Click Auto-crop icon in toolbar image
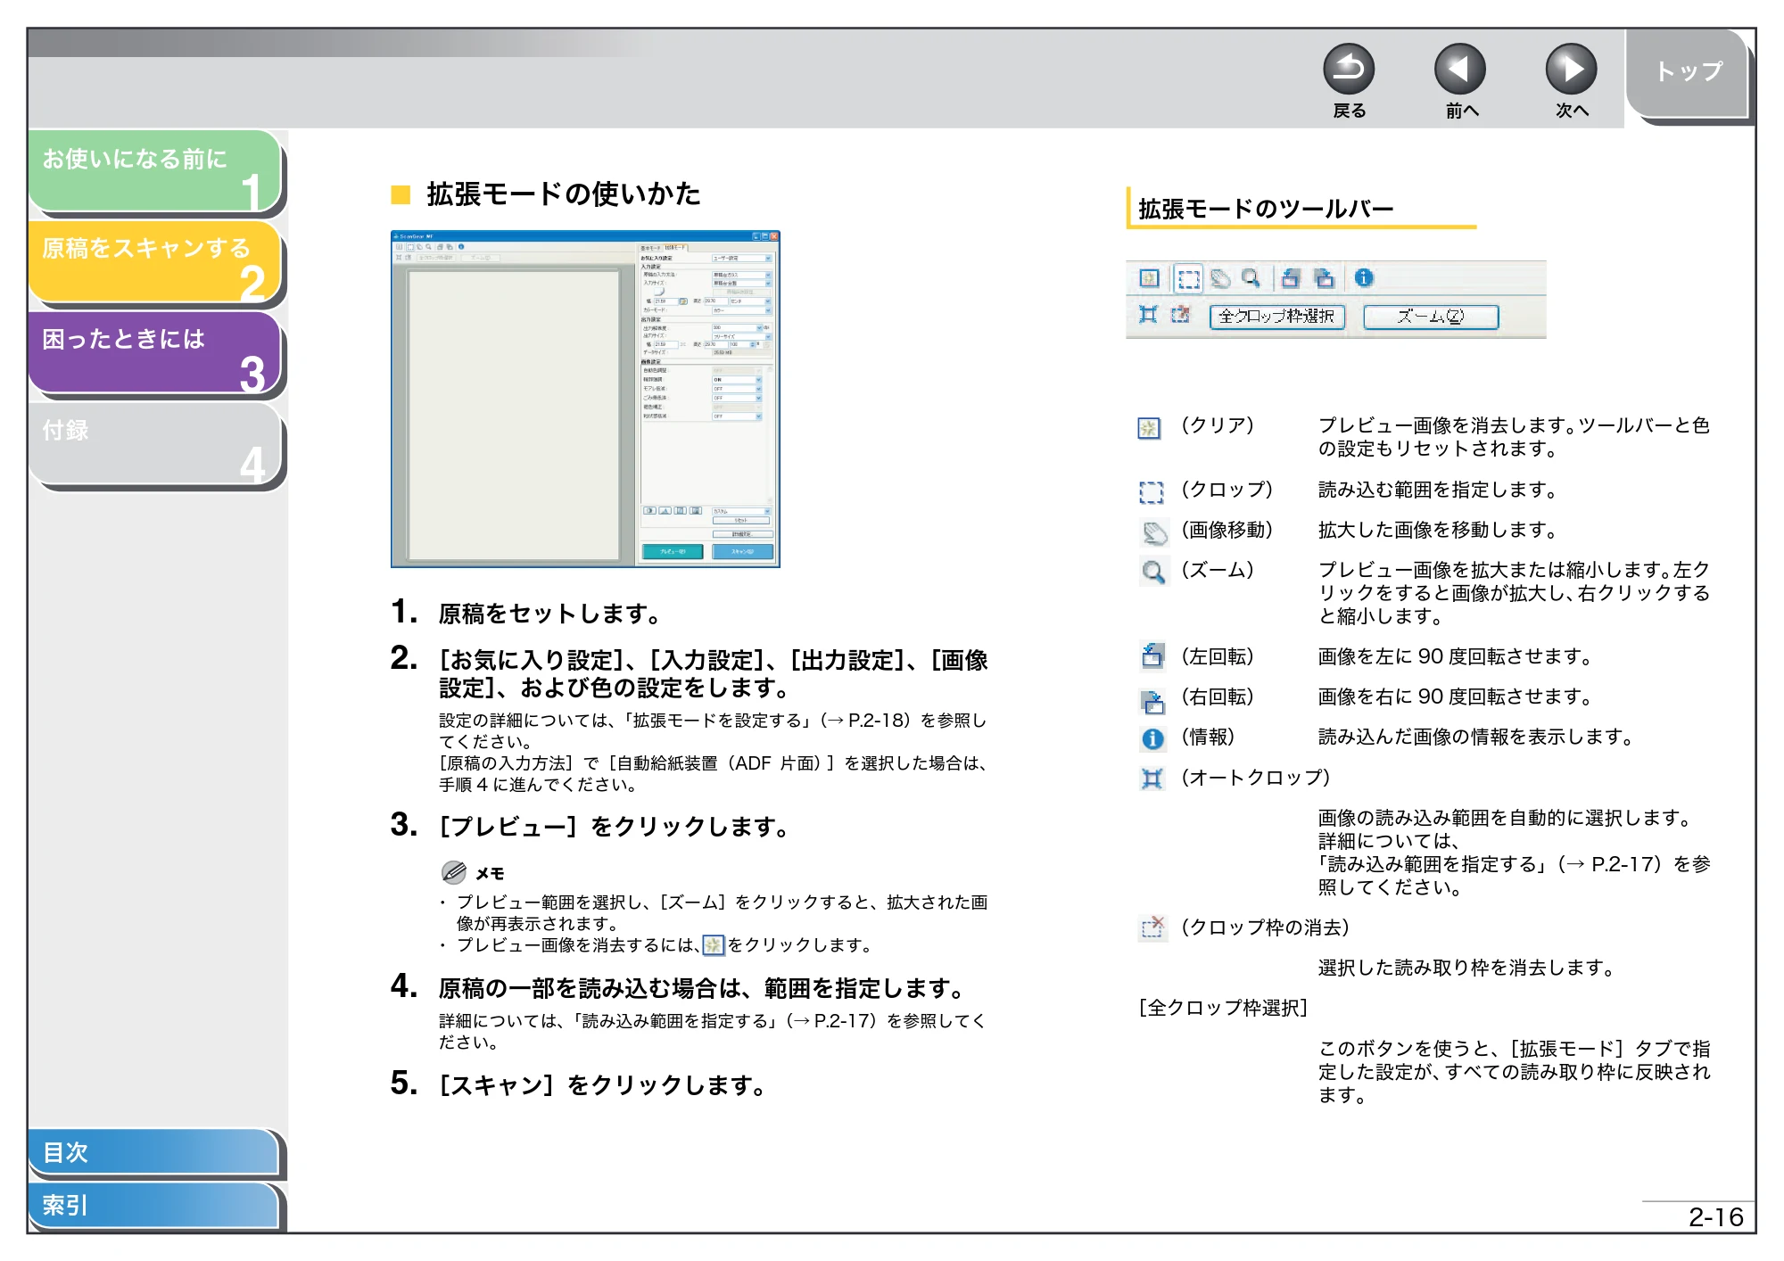1784x1261 pixels. (1149, 315)
